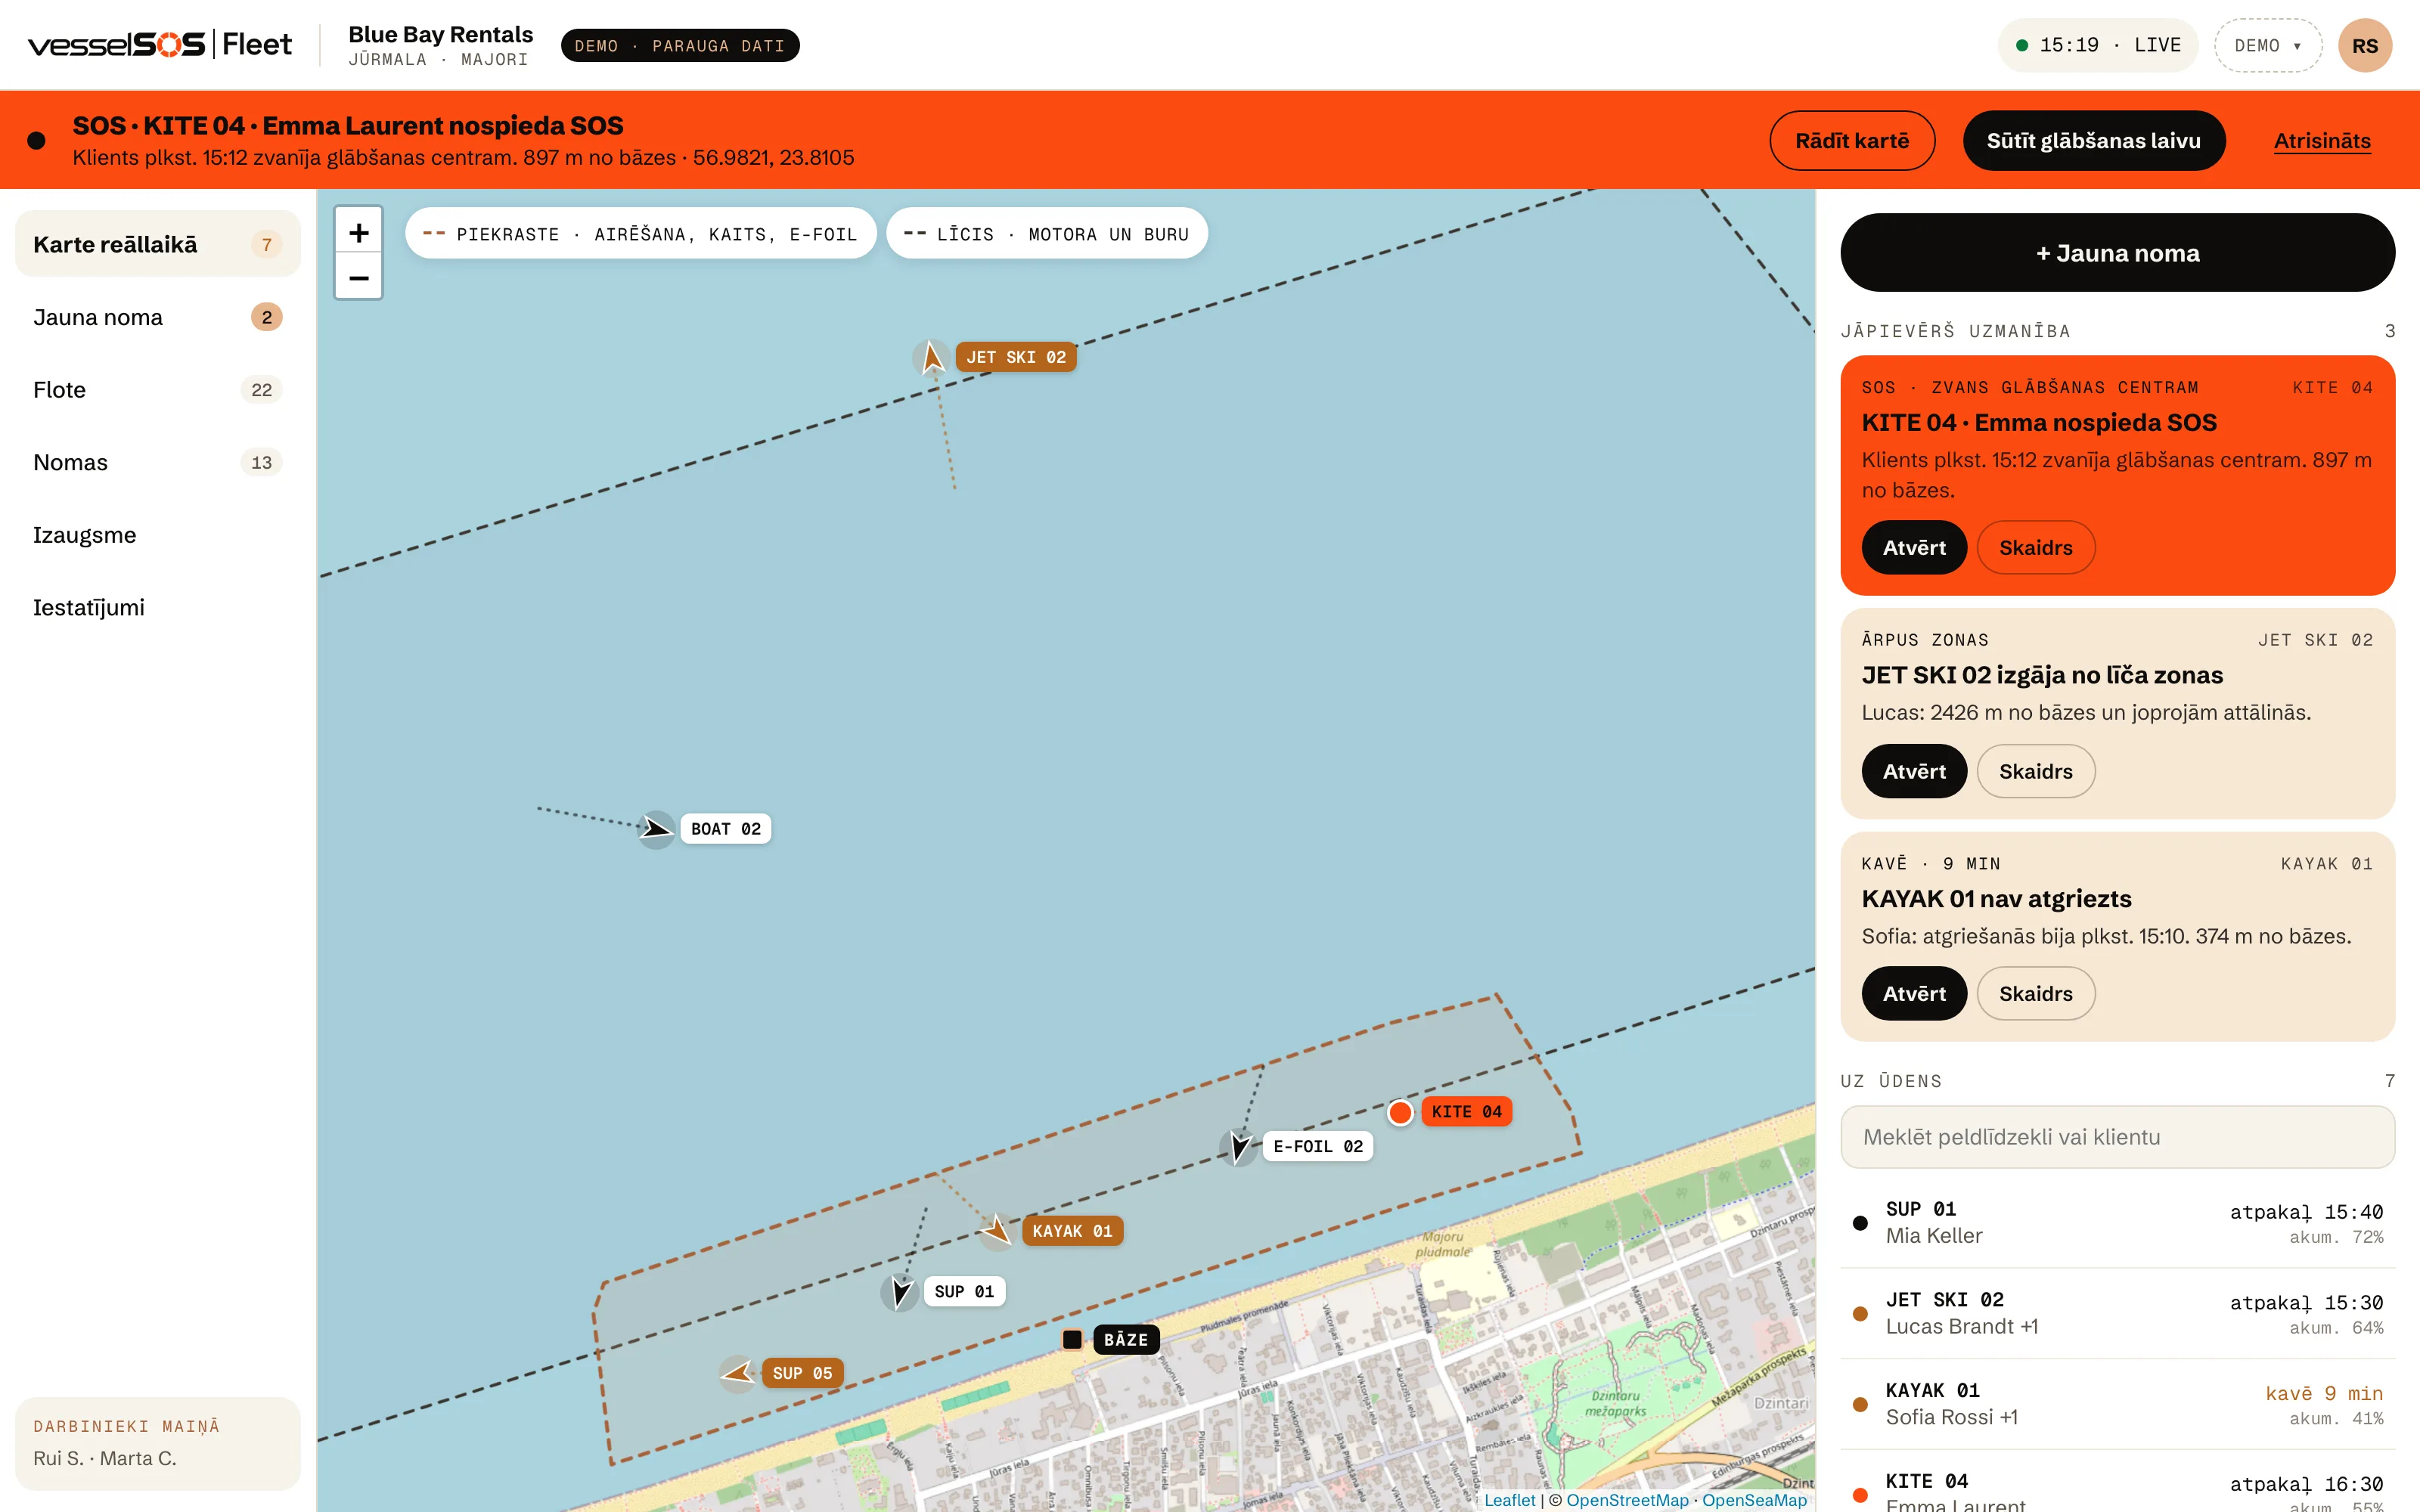Screen dimensions: 2420x1512
Task: Dismiss KITE 04 alert with Skaidrs
Action: [2035, 548]
